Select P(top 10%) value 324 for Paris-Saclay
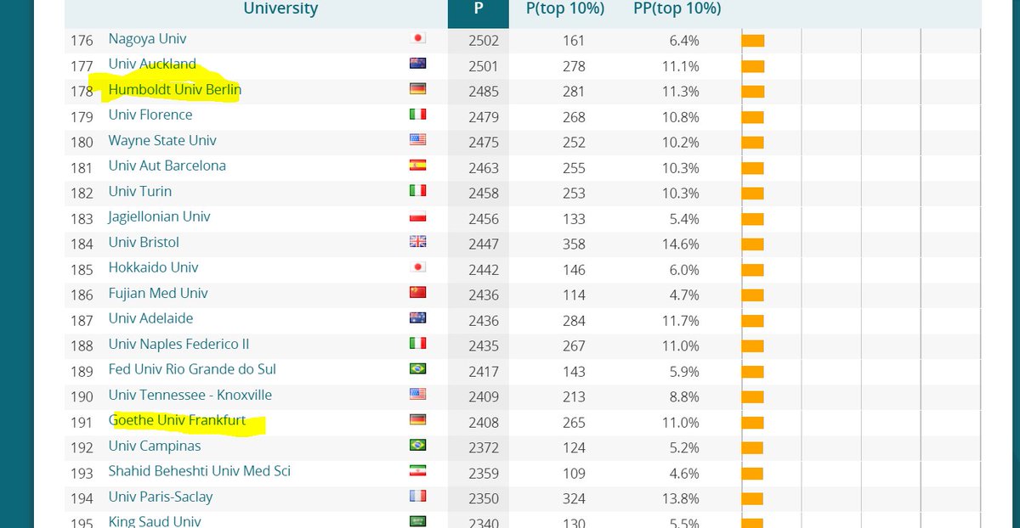The width and height of the screenshot is (1020, 528). click(574, 499)
